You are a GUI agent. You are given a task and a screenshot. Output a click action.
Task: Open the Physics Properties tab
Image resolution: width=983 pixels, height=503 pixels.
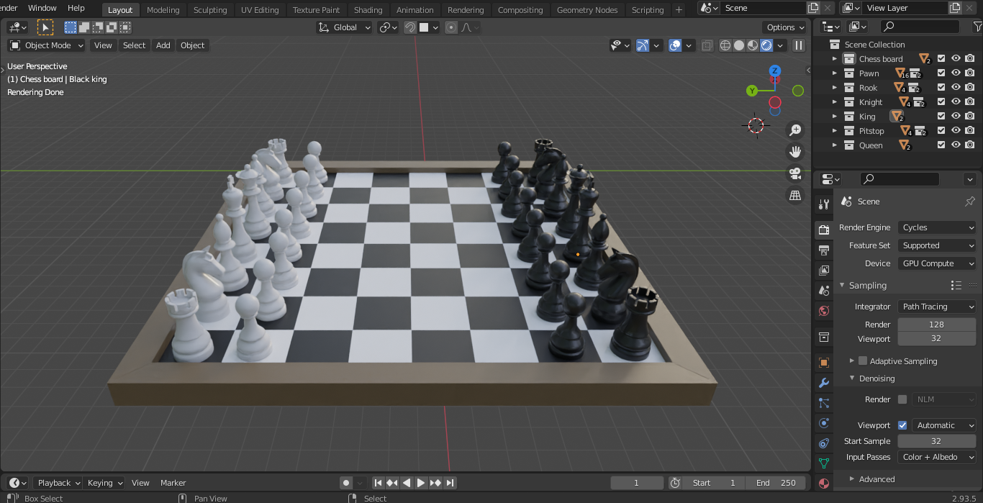click(x=823, y=423)
